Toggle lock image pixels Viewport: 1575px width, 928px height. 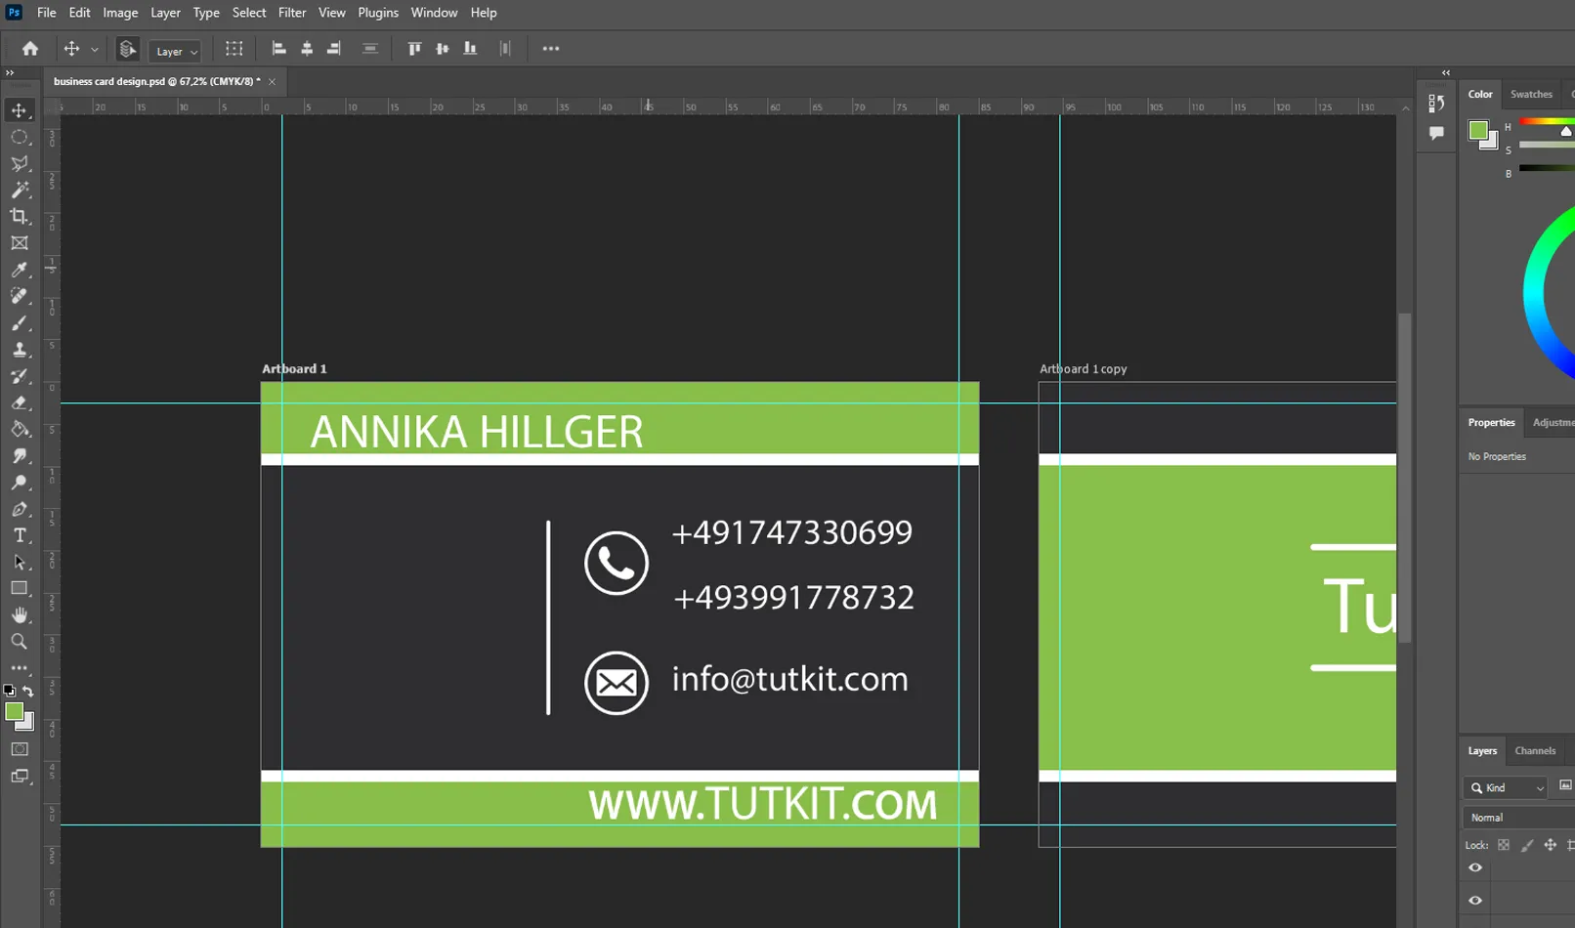click(x=1527, y=845)
